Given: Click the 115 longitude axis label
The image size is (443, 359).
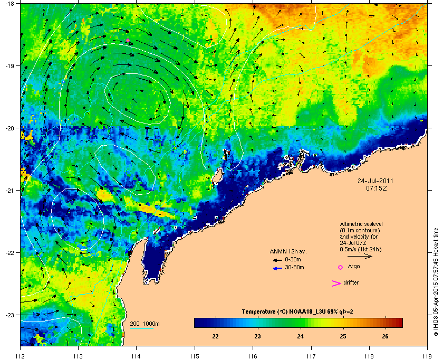Looking at the screenshot, I should click(195, 356).
